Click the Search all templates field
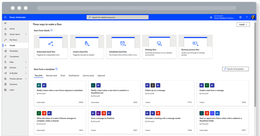The width and height of the screenshot is (260, 136). [x=235, y=69]
